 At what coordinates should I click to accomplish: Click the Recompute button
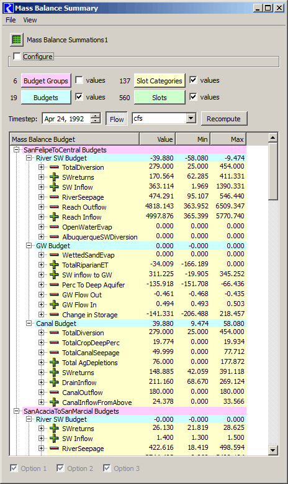224,119
